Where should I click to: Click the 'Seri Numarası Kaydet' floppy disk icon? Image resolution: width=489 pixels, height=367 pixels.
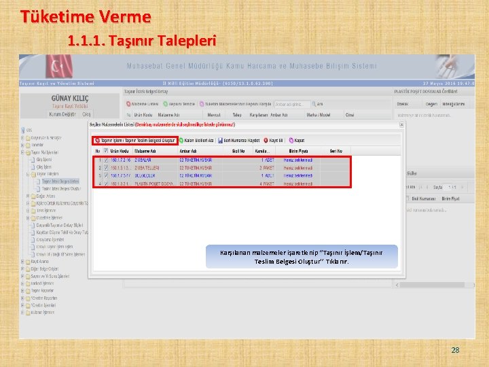pos(221,141)
